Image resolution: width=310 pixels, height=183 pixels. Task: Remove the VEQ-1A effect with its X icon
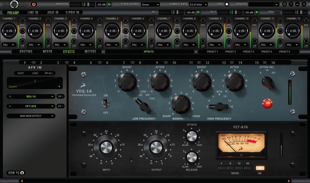click(10, 96)
